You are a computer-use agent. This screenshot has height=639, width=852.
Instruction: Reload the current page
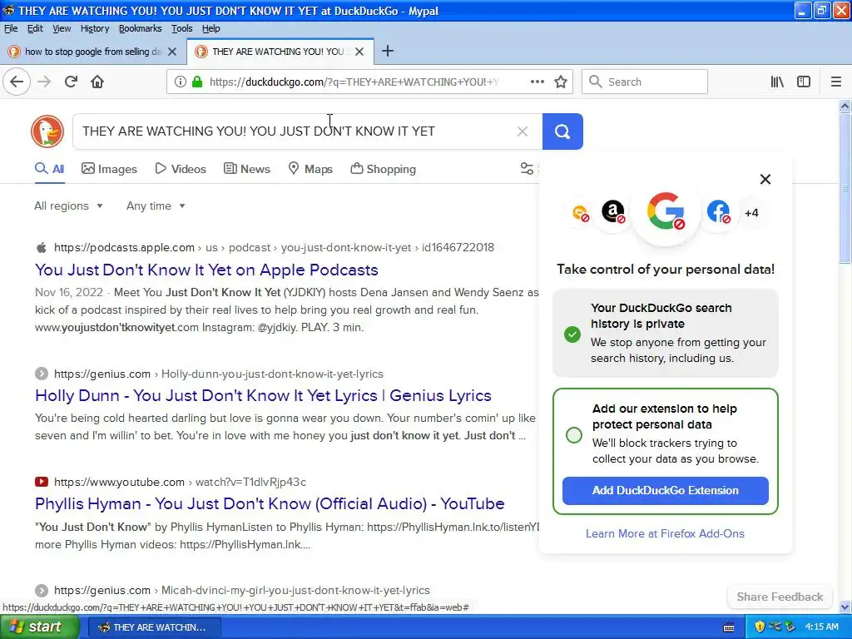[x=71, y=82]
